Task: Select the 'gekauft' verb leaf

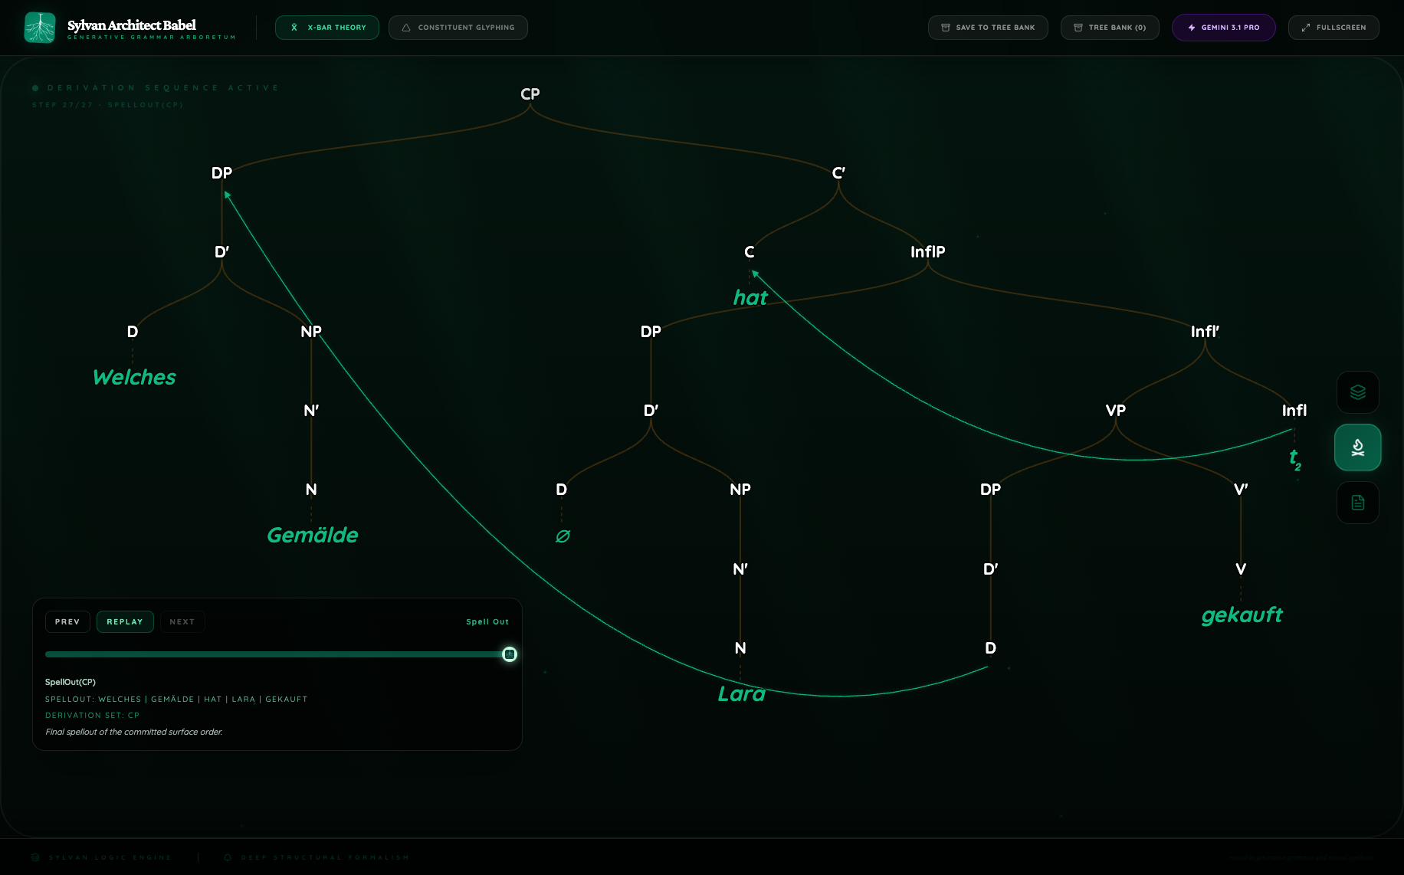Action: pyautogui.click(x=1242, y=615)
